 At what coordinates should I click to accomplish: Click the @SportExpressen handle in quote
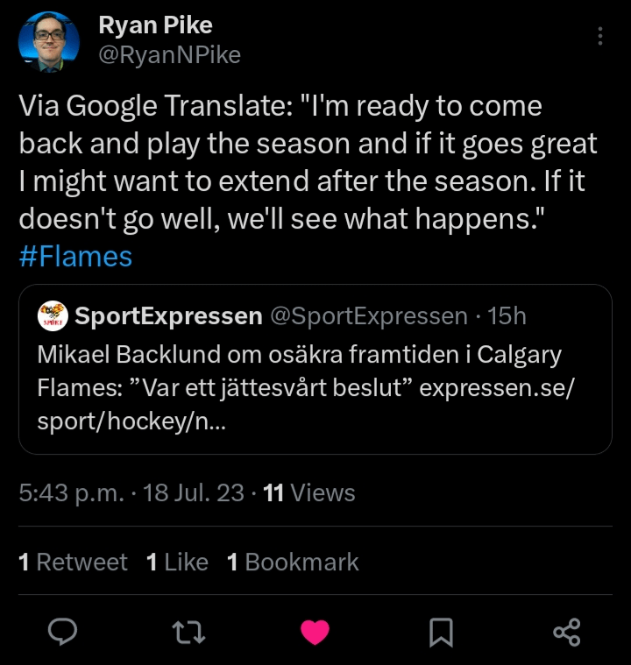[368, 316]
